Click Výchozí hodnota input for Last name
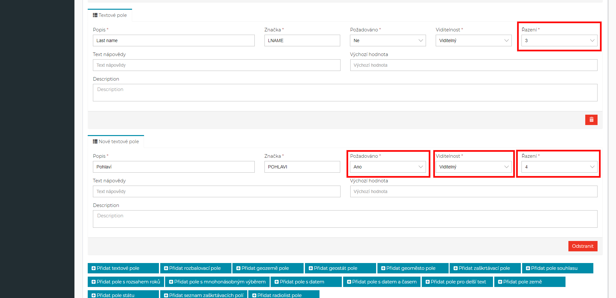 pyautogui.click(x=474, y=65)
